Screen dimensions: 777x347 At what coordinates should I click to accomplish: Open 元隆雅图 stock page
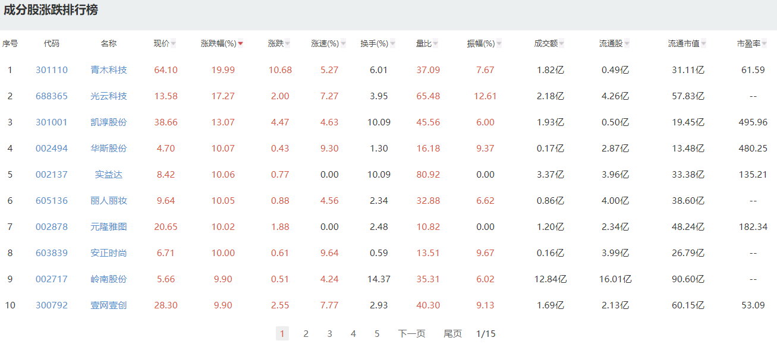point(109,227)
